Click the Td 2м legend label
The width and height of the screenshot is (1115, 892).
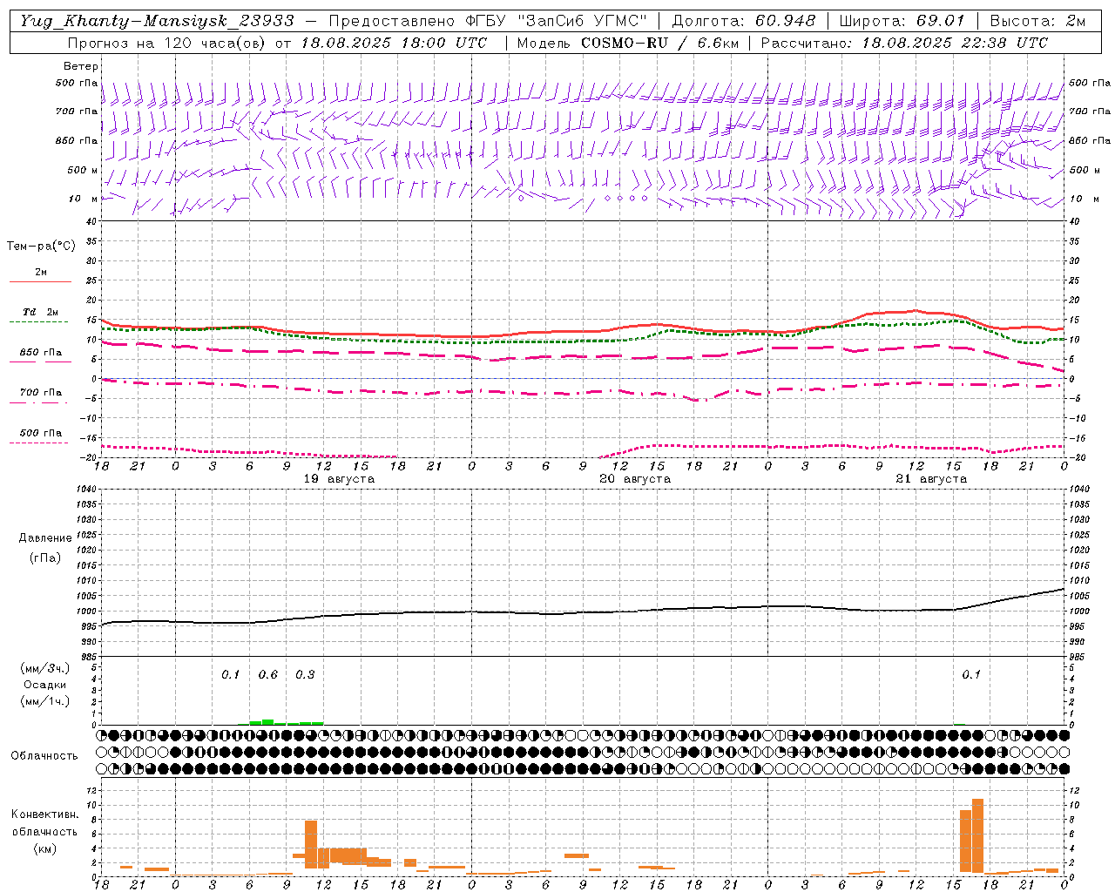[x=40, y=312]
